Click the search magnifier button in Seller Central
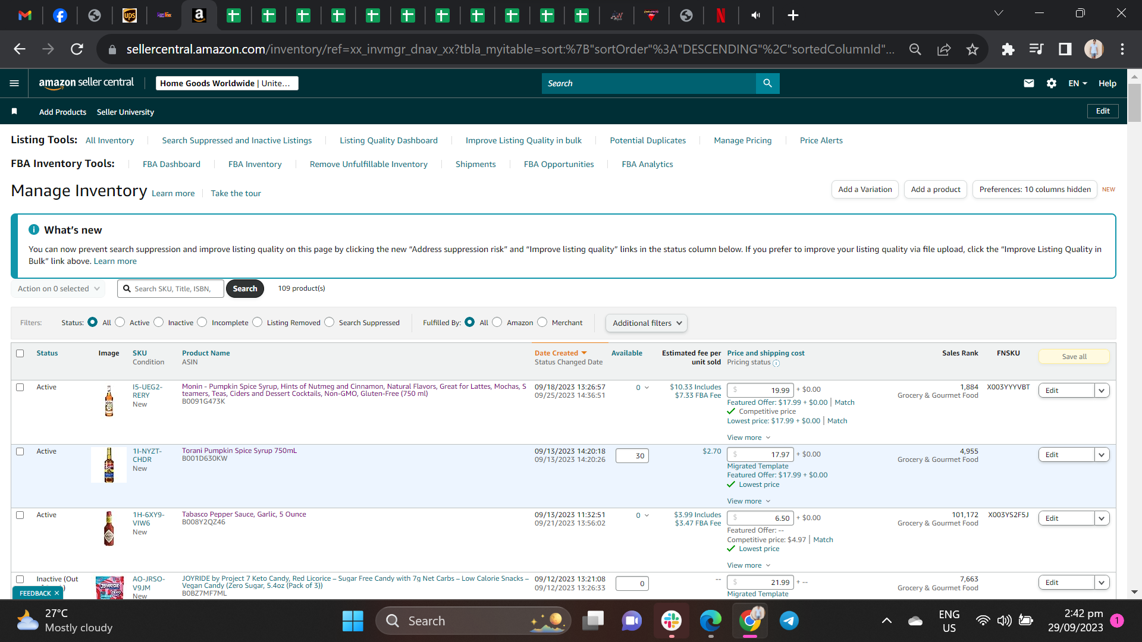This screenshot has width=1142, height=642. (767, 83)
